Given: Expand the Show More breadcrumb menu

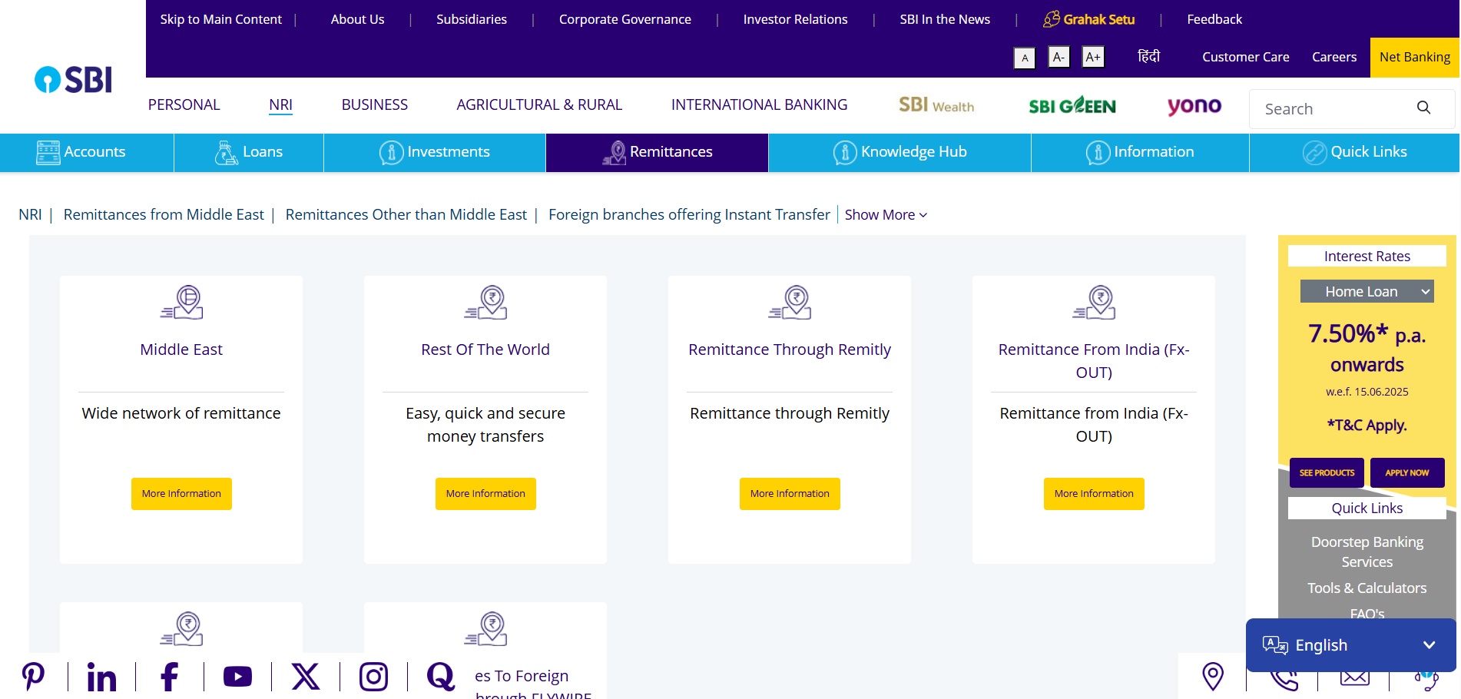Looking at the screenshot, I should point(885,215).
